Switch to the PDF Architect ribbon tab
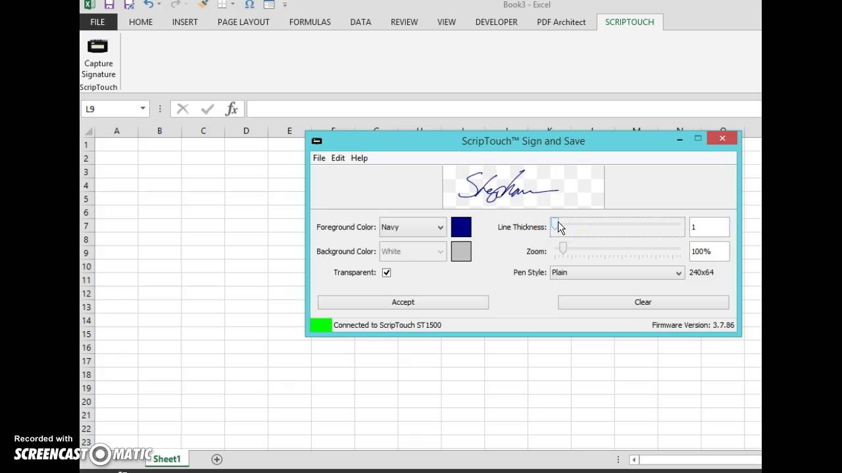Screen dimensions: 842x473 pos(561,22)
